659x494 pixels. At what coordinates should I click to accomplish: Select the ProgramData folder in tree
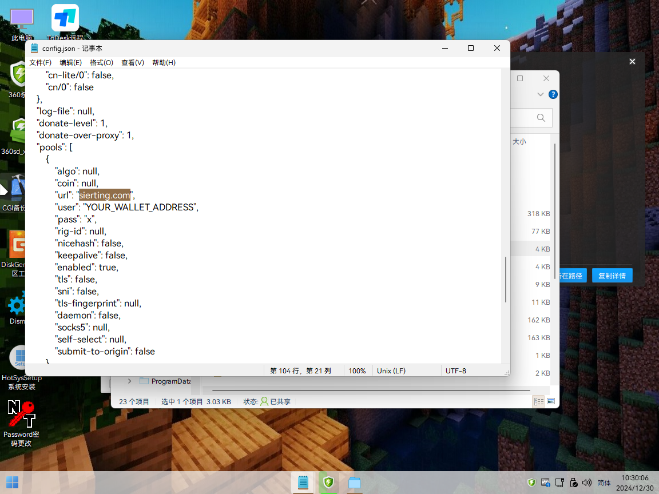point(165,381)
